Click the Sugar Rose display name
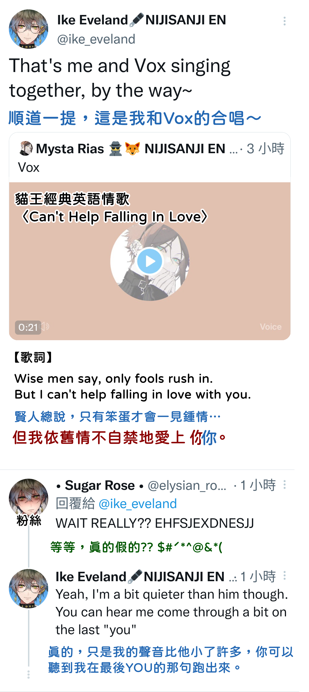This screenshot has width=309, height=692. point(100,485)
